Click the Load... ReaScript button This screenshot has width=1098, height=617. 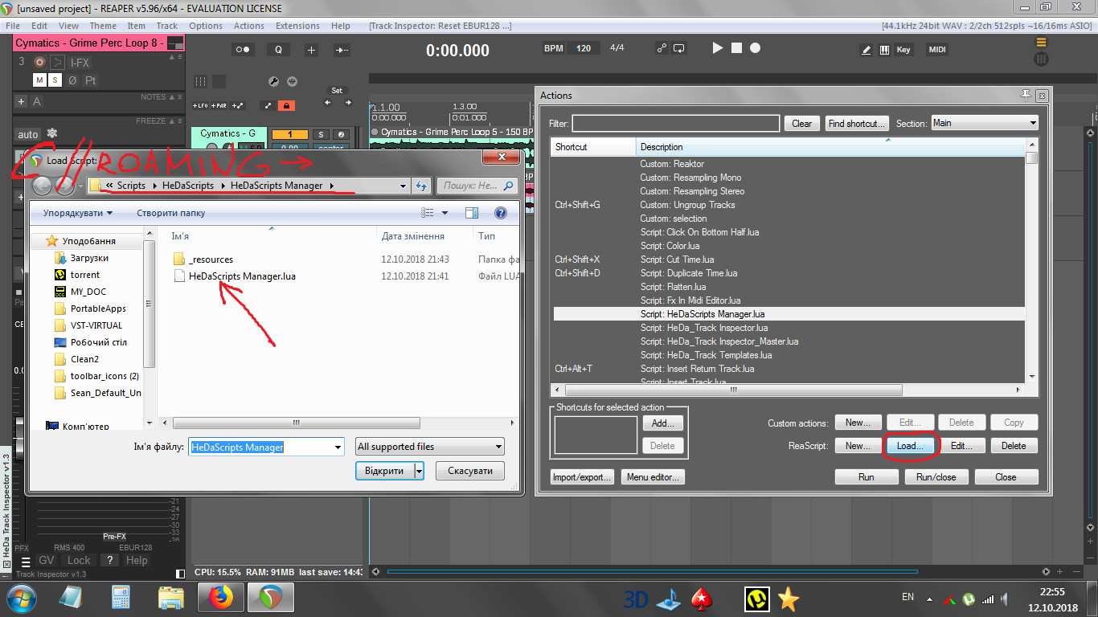click(910, 446)
